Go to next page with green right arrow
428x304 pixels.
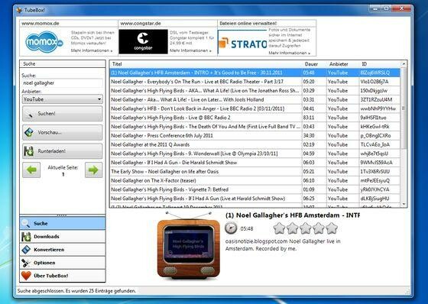click(x=93, y=170)
